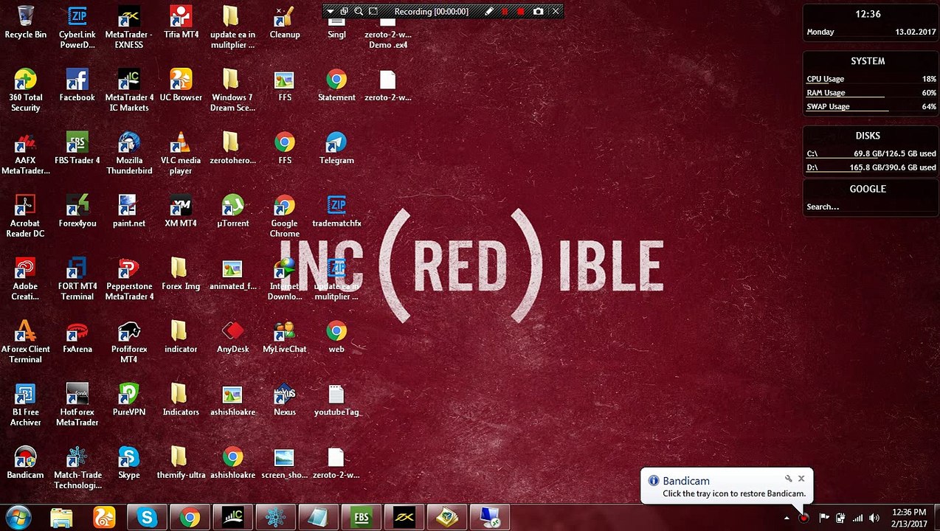This screenshot has width=940, height=531.
Task: Click the window-mode icon in recording bar
Action: coord(344,11)
